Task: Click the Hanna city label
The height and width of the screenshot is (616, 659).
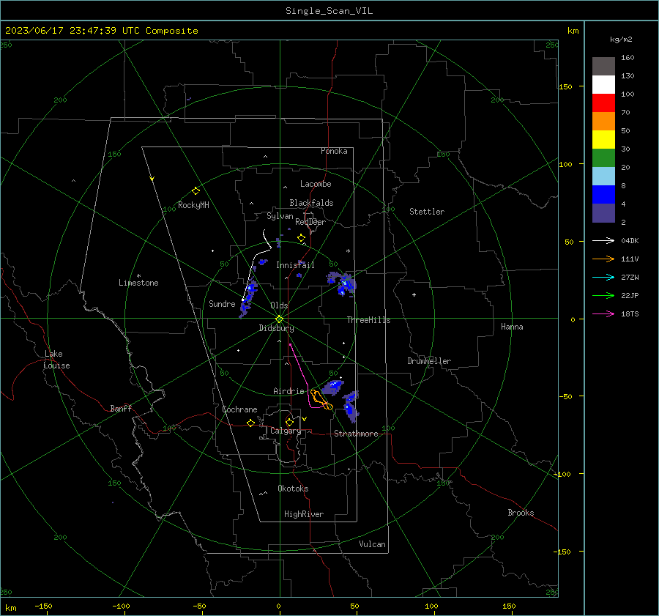Action: pyautogui.click(x=512, y=327)
